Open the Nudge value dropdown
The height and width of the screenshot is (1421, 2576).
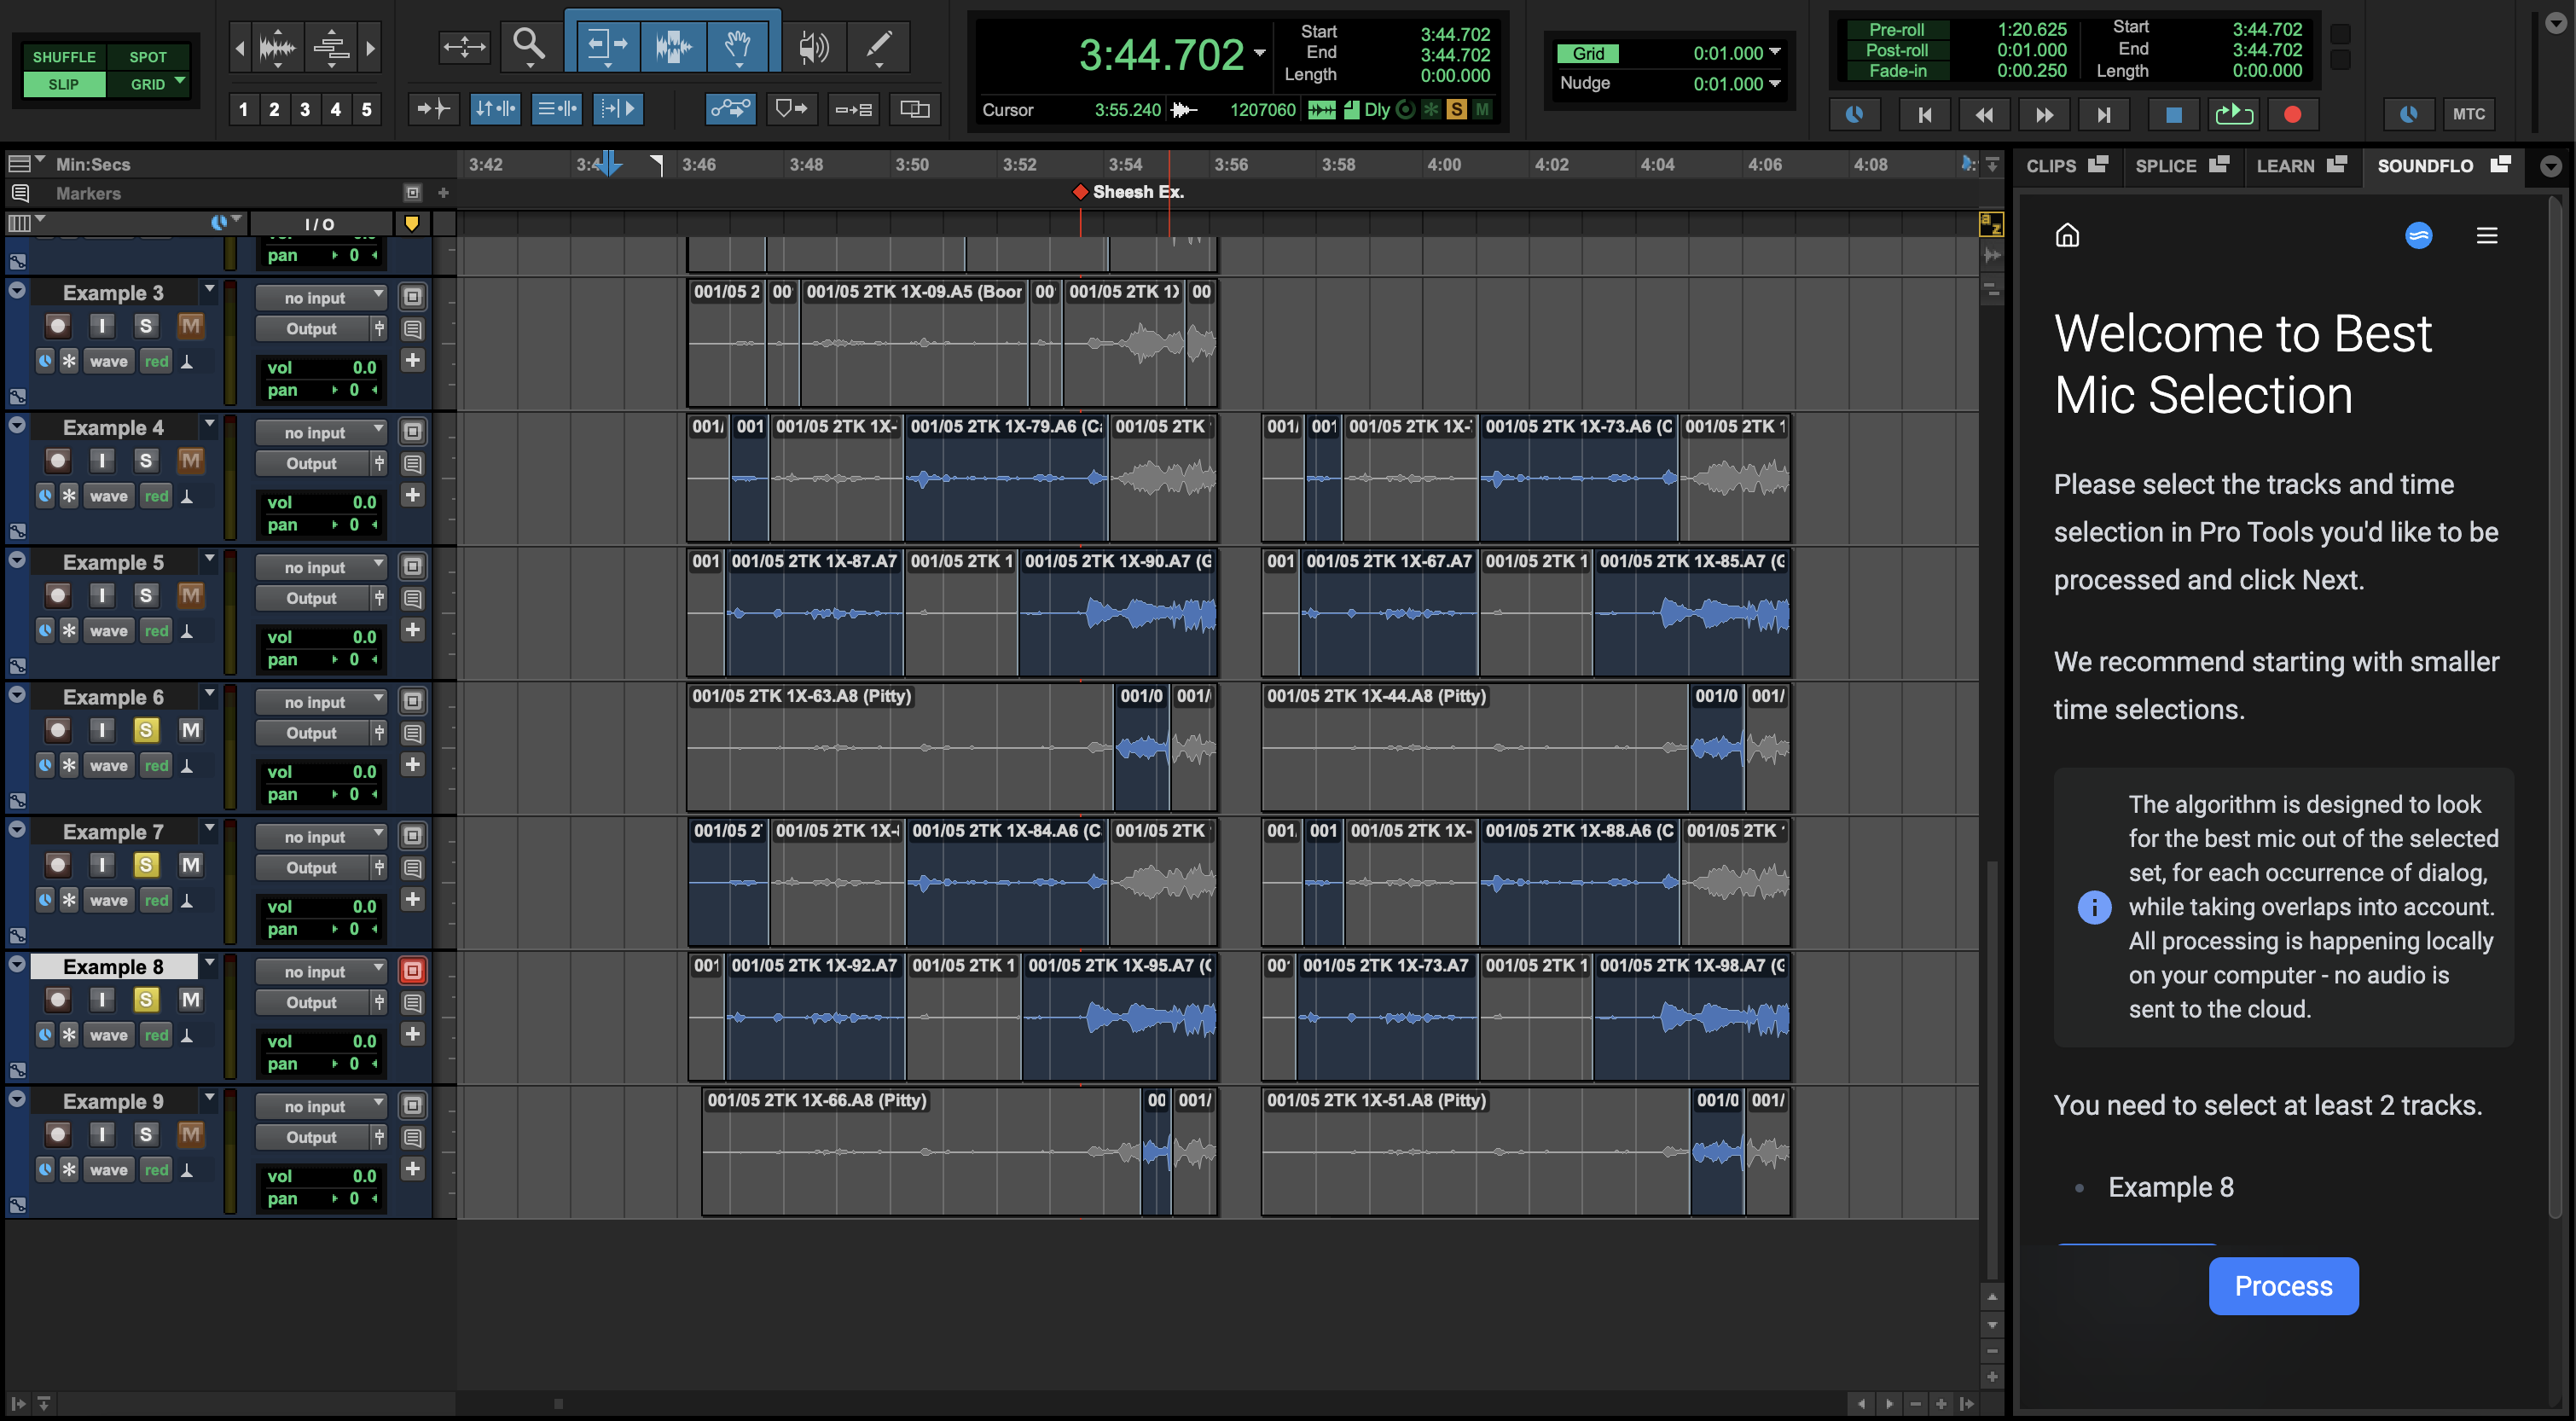point(1775,83)
